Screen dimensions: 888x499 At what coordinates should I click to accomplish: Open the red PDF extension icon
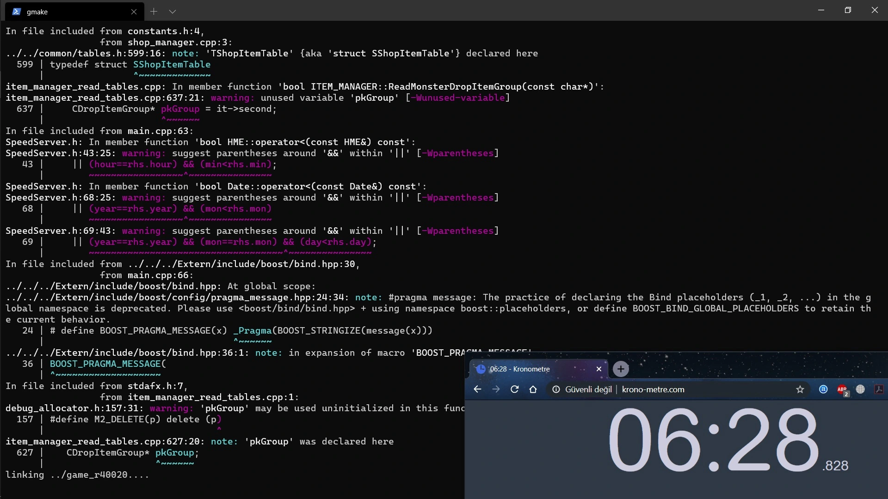click(879, 389)
